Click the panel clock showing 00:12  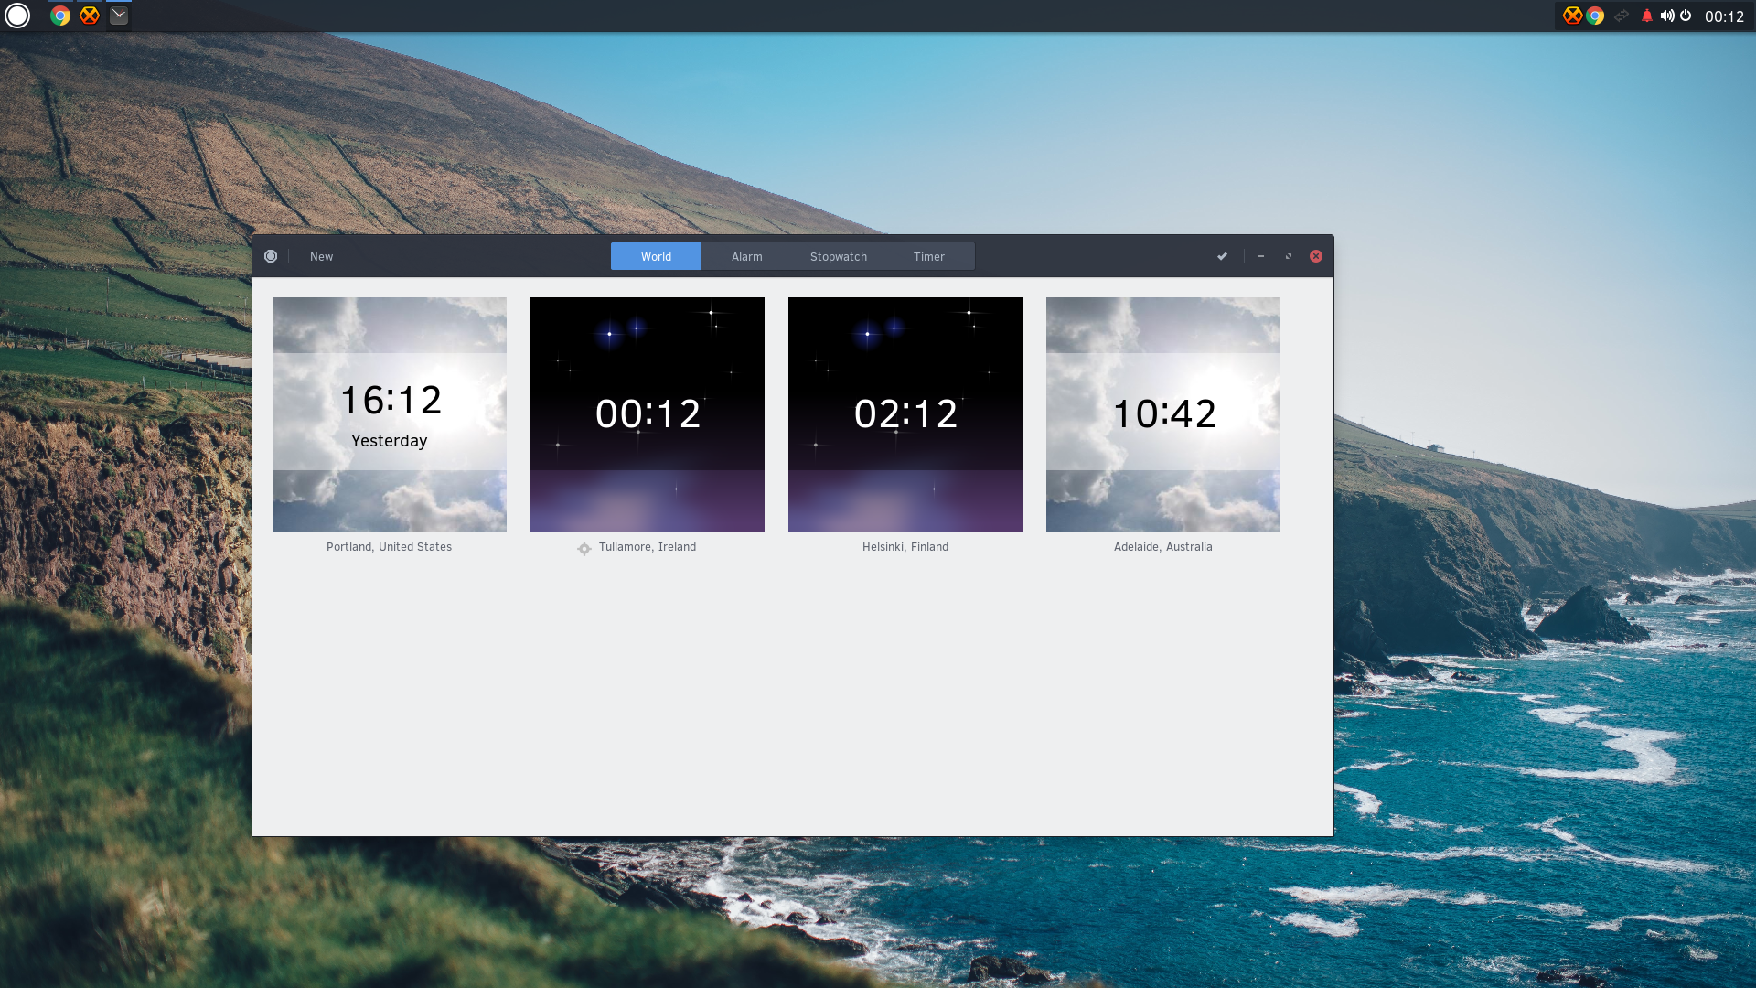click(1724, 16)
